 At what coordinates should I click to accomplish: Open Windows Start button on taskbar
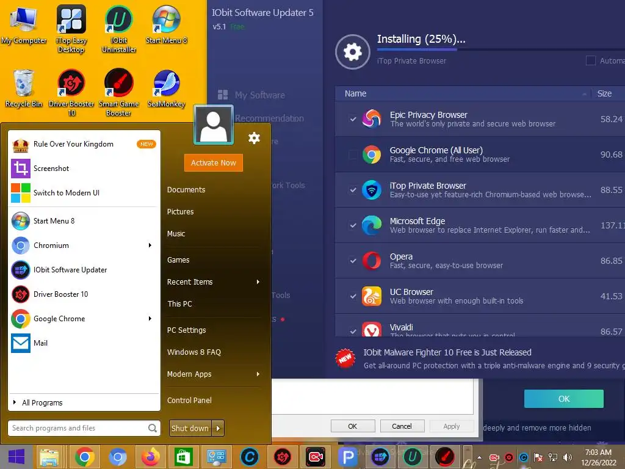click(16, 457)
